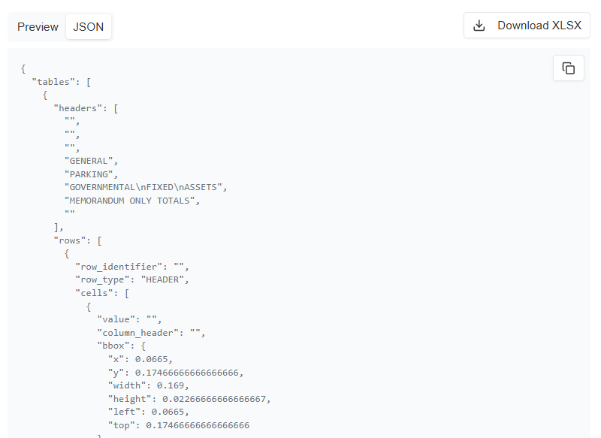The width and height of the screenshot is (601, 438).
Task: Click the "row_type": "HEADER" line
Action: point(132,279)
